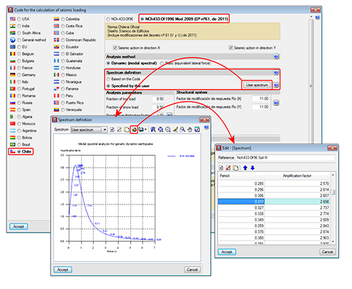Select Colombia country radio button
This screenshot has height=289, width=352.
coord(63,19)
